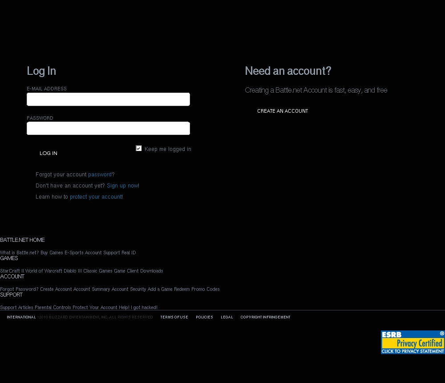The image size is (445, 383).
Task: Click the Add a Game link
Action: (160, 289)
